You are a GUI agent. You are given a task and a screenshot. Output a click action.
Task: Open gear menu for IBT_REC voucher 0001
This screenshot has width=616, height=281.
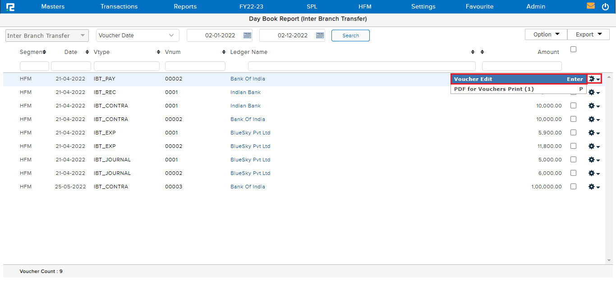pyautogui.click(x=593, y=93)
